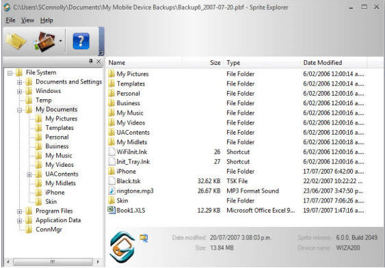Click Init_Tray.lnk file icon

click(x=111, y=161)
